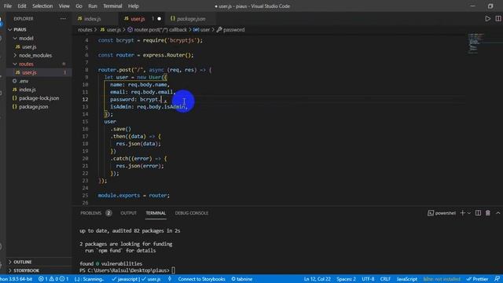The width and height of the screenshot is (503, 283).
Task: Collapse the PIAUS project folder
Action: (x=39, y=30)
